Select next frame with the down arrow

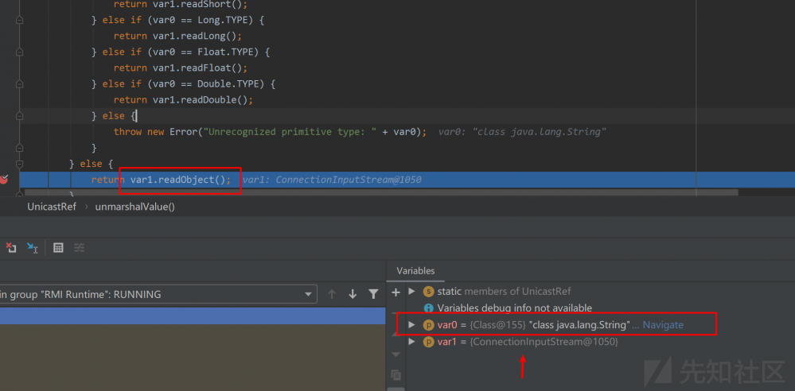coord(353,294)
